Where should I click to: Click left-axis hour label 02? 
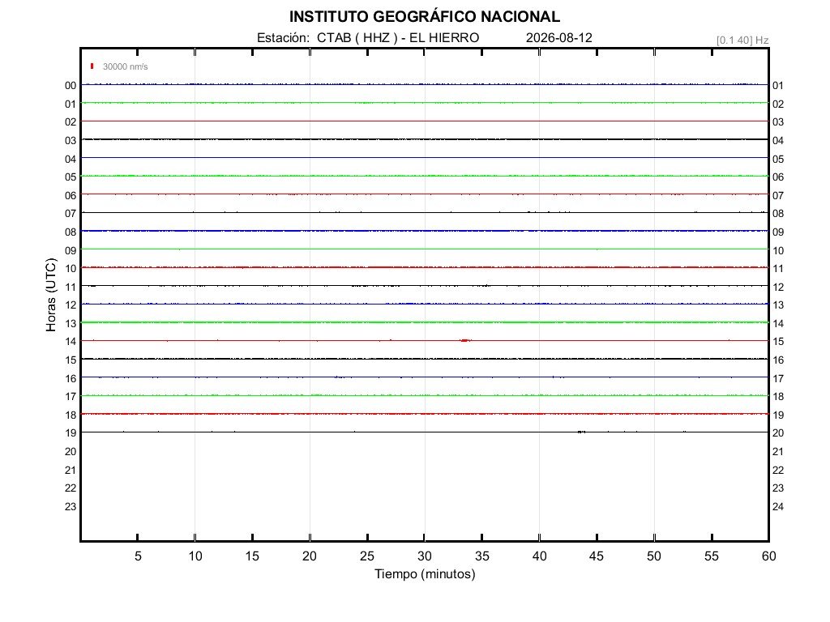pos(71,122)
